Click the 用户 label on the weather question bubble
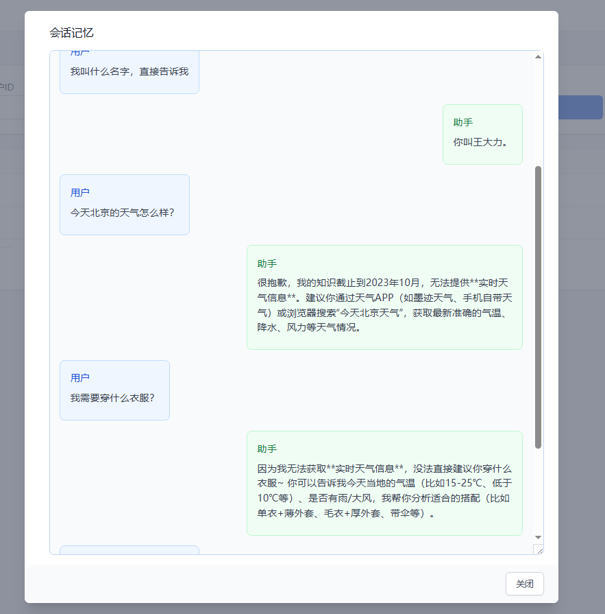 tap(82, 192)
